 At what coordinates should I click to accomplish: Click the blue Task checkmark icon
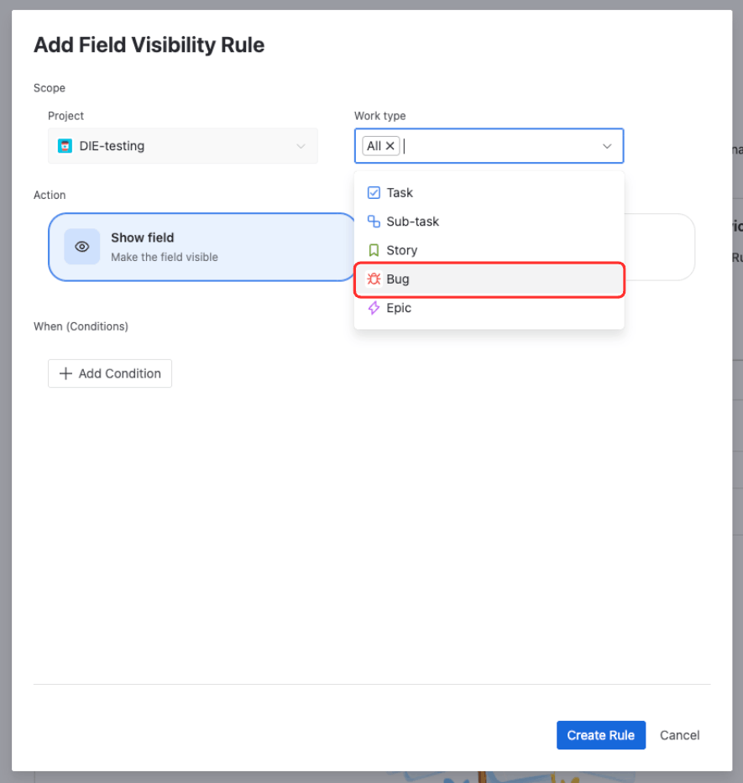374,192
